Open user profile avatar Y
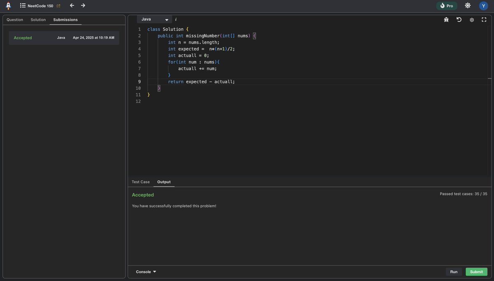The image size is (494, 281). pyautogui.click(x=483, y=6)
